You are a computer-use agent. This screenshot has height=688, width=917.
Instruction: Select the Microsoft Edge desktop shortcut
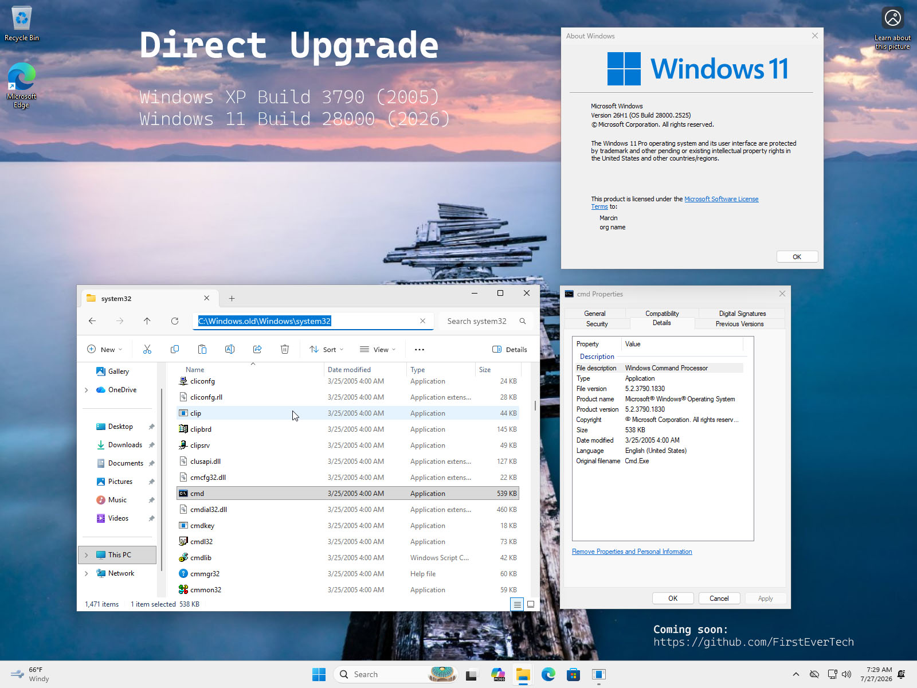(22, 85)
